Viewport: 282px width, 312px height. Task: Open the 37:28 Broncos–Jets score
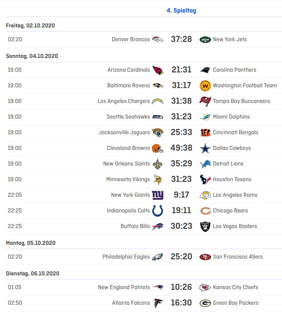[181, 39]
